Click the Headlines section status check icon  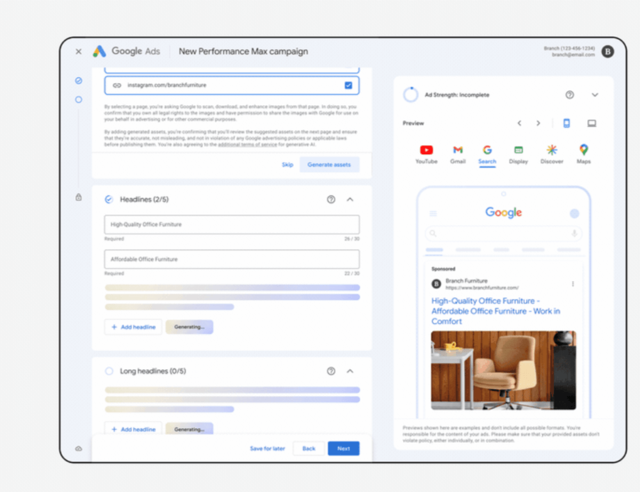[x=108, y=199]
